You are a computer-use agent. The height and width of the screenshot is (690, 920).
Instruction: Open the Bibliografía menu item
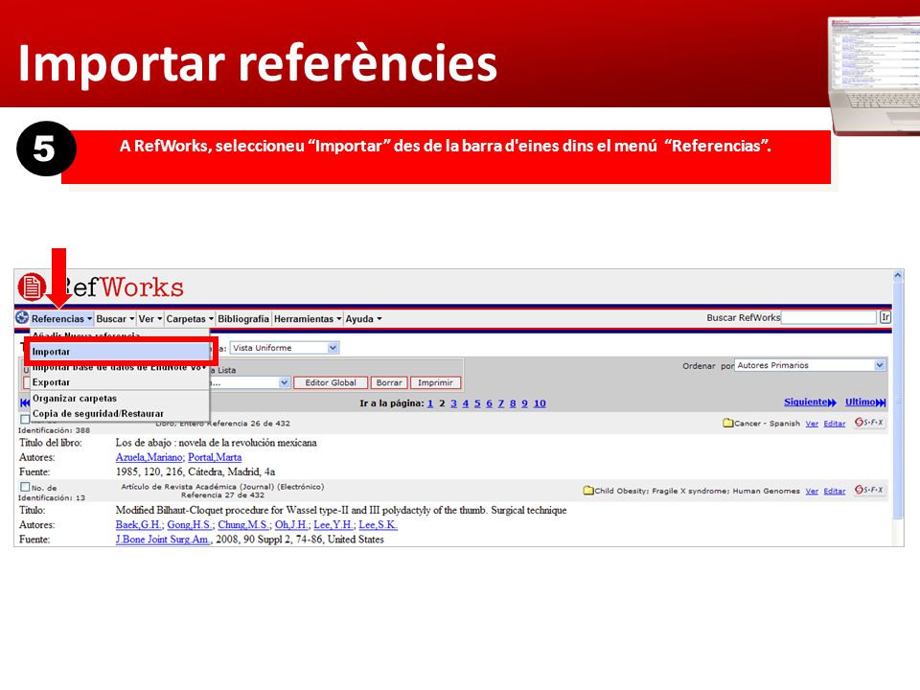(242, 318)
